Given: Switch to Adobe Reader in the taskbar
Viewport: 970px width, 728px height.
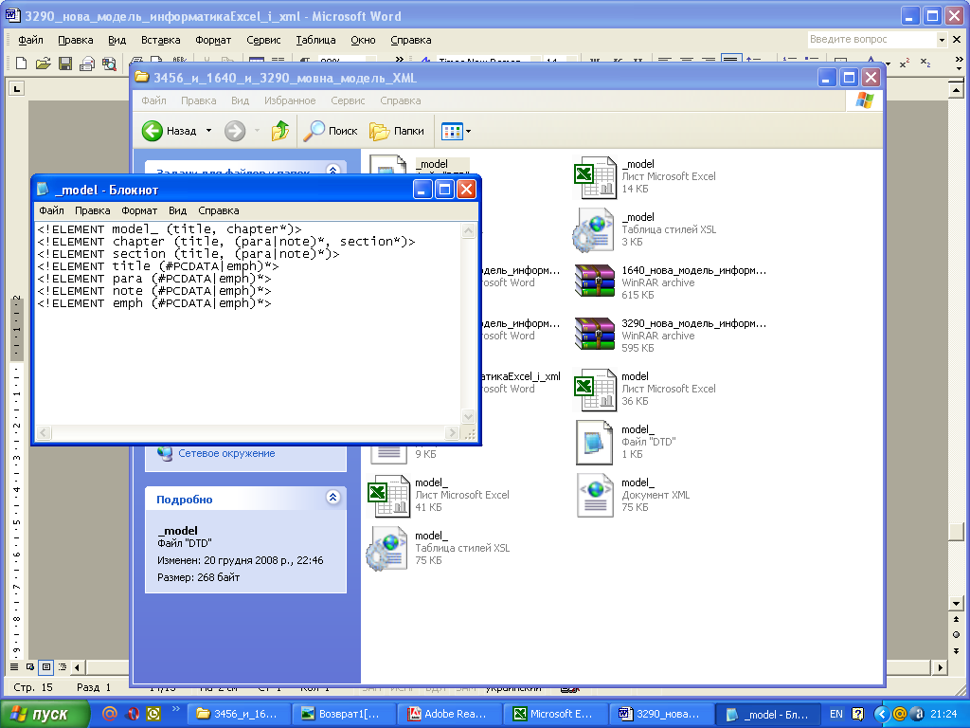Looking at the screenshot, I should [447, 714].
